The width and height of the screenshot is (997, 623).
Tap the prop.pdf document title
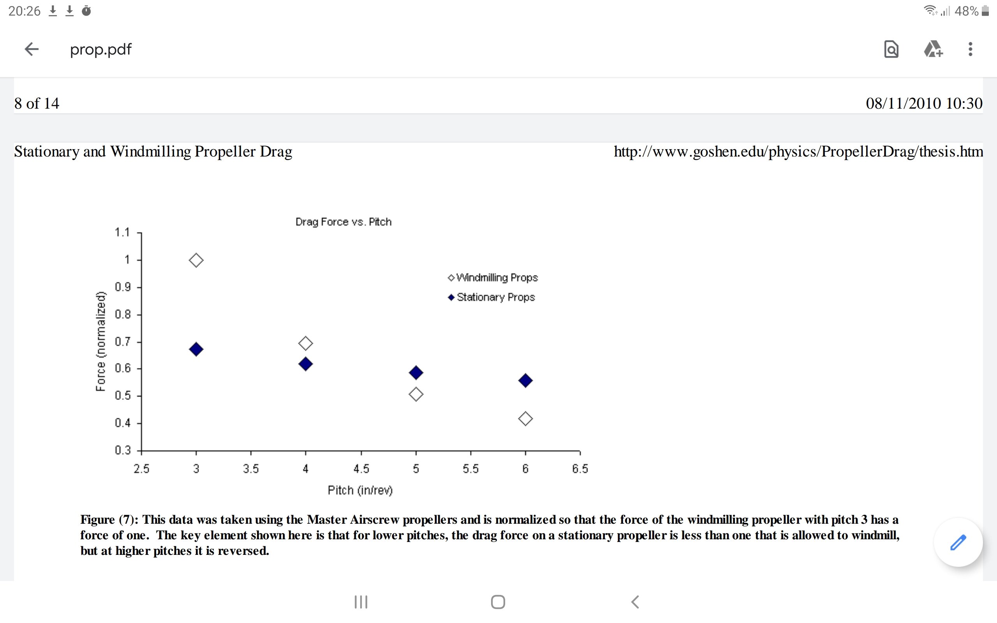coord(101,49)
